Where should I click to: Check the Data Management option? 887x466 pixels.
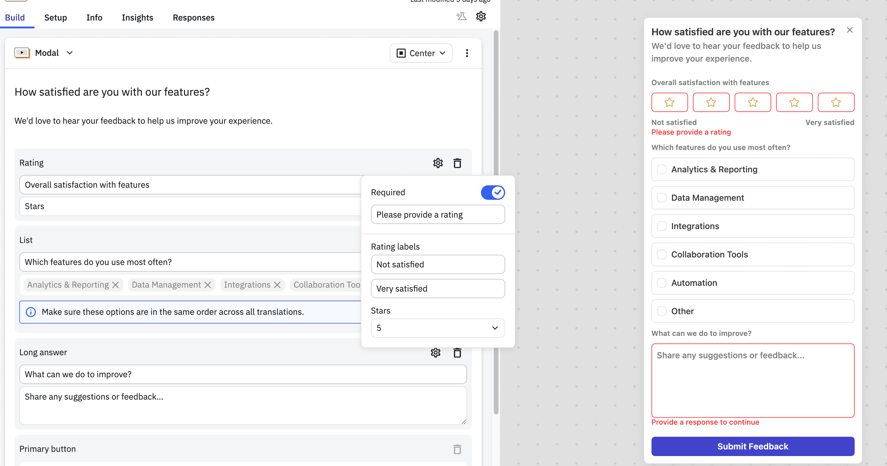(x=661, y=198)
